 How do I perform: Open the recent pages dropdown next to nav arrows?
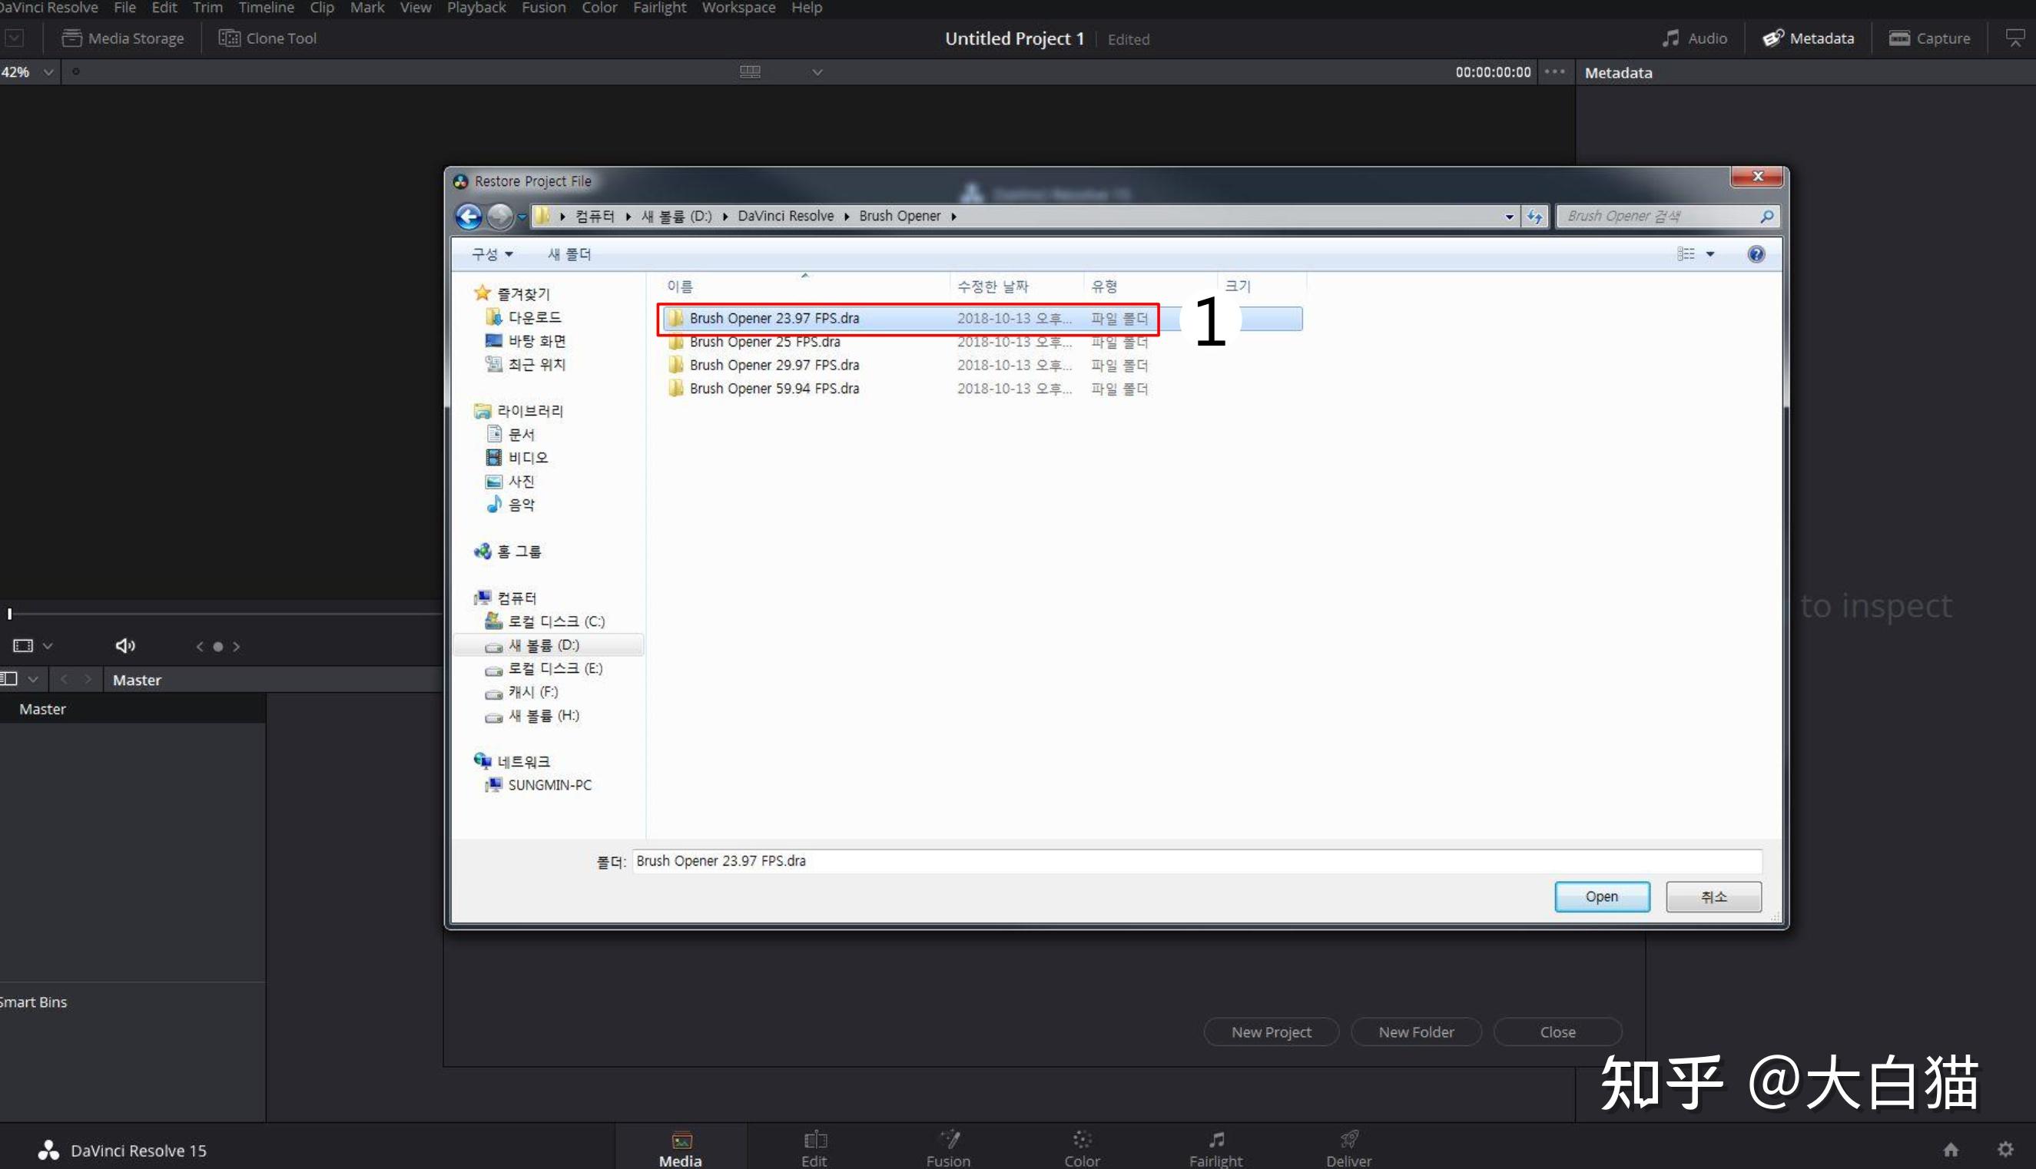522,217
